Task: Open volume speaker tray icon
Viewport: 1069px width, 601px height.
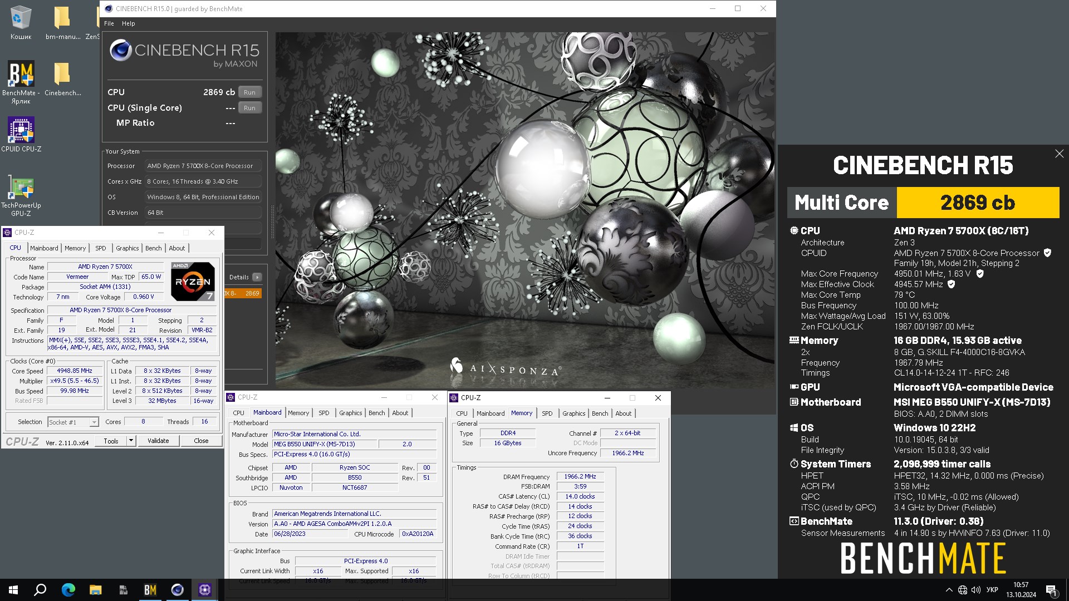Action: click(976, 590)
